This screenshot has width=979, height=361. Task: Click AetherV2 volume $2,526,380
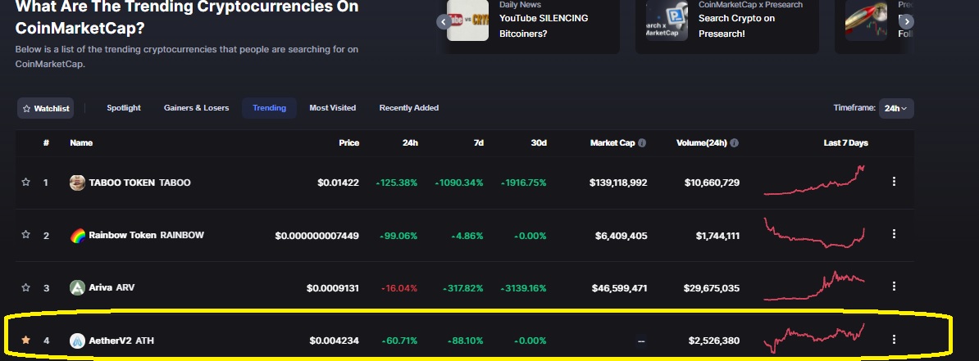pyautogui.click(x=714, y=341)
